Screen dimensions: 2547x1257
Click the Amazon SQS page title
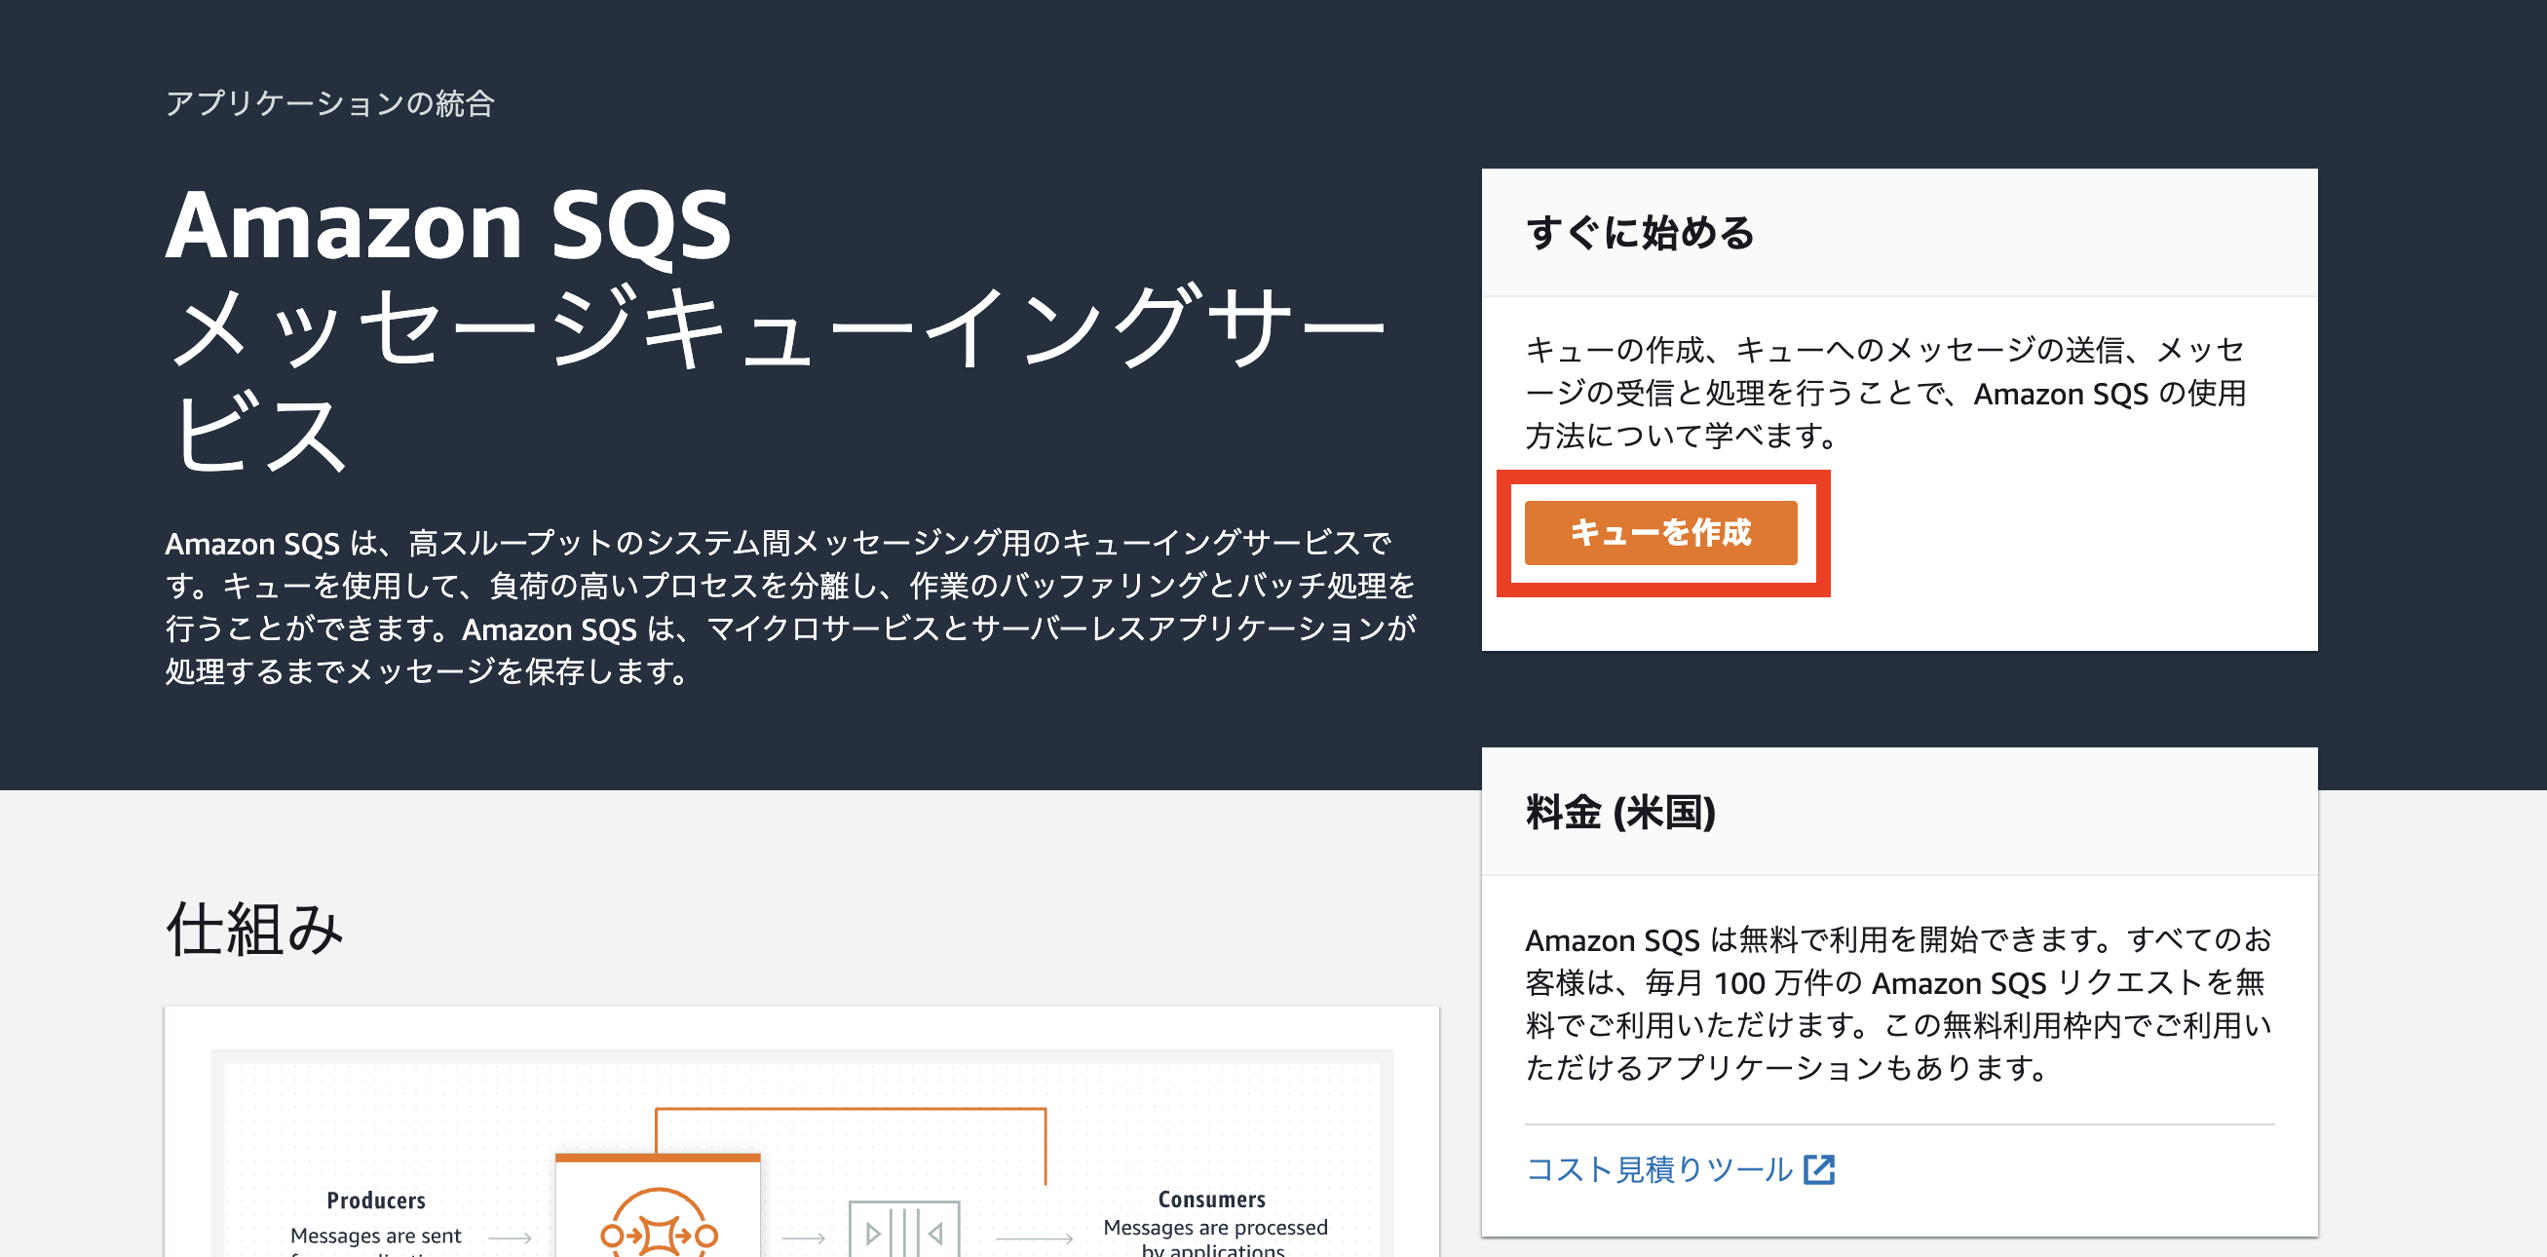coord(447,227)
